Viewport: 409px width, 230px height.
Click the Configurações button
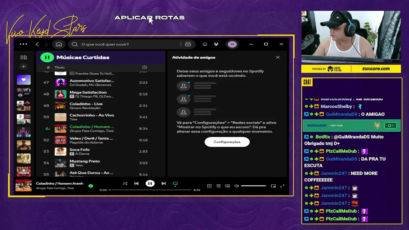227,142
